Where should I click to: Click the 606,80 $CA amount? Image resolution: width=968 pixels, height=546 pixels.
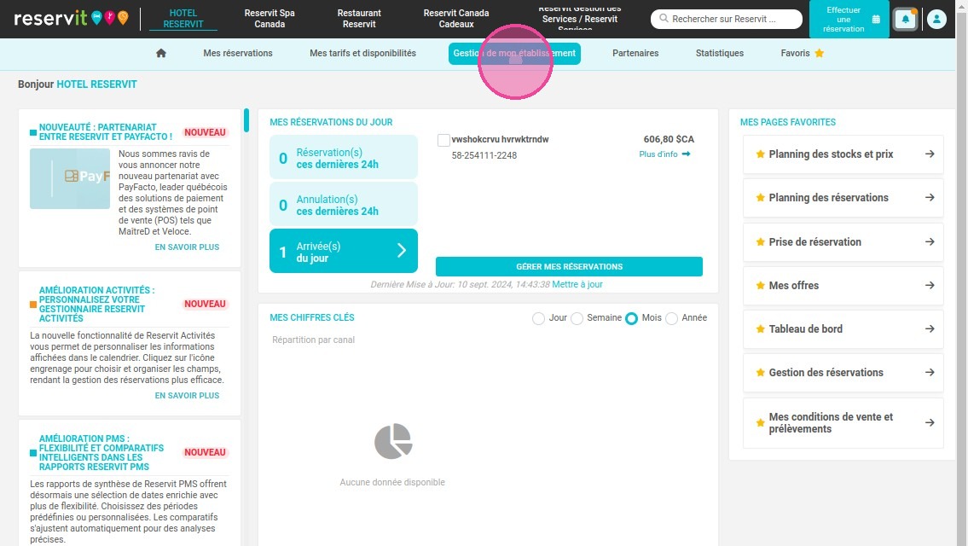(669, 139)
